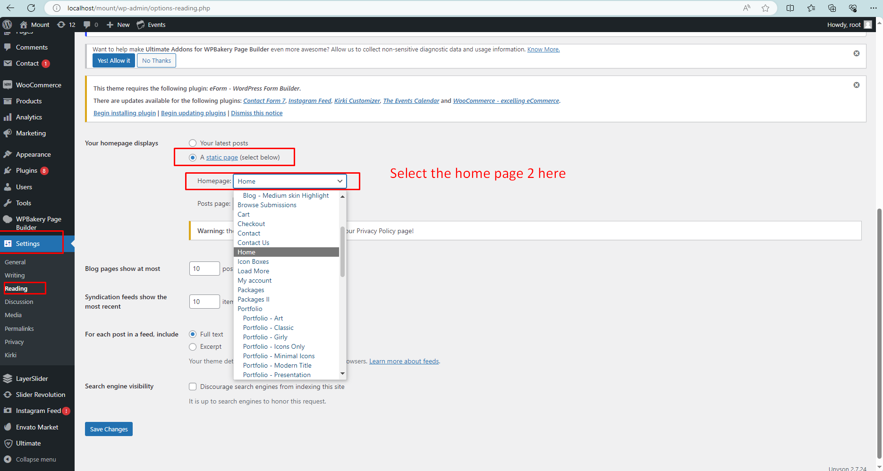The width and height of the screenshot is (883, 471).
Task: Open Mount site home icon in admin bar
Action: [24, 25]
